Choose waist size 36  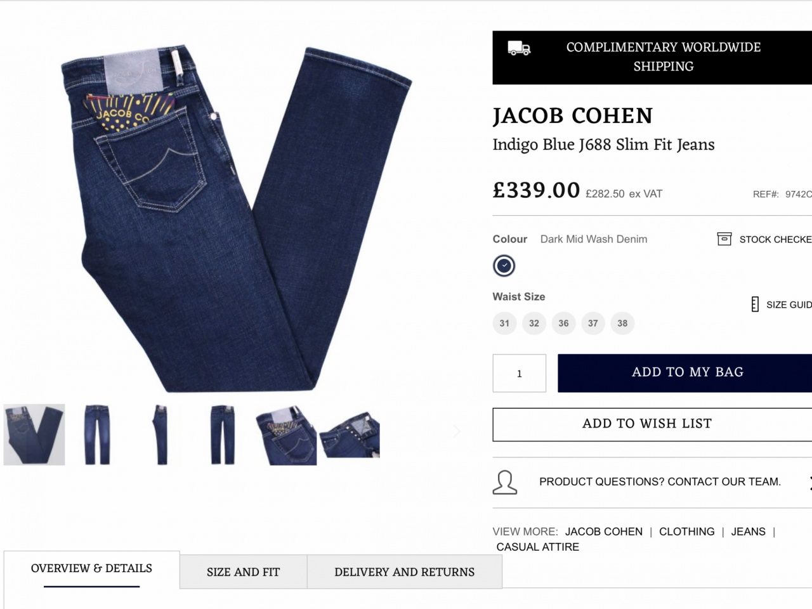pos(563,324)
